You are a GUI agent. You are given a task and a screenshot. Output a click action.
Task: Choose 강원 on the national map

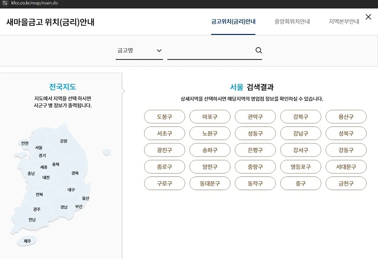click(x=64, y=141)
